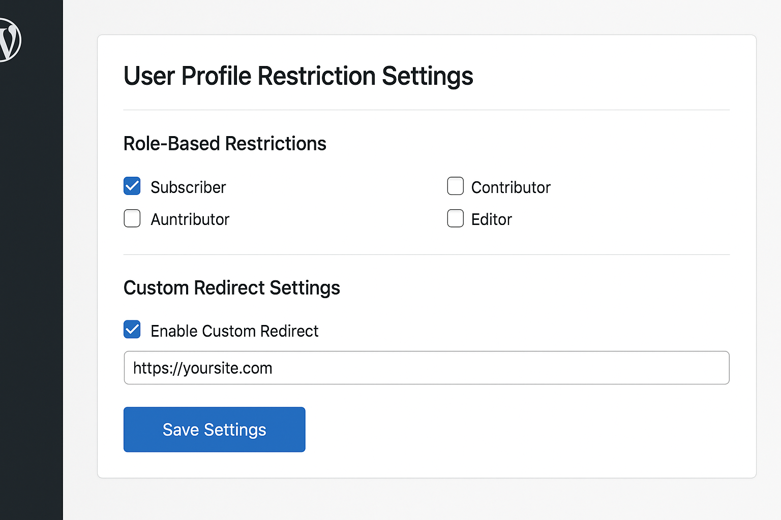Tick the Editor role checkbox
The image size is (781, 520).
(455, 218)
